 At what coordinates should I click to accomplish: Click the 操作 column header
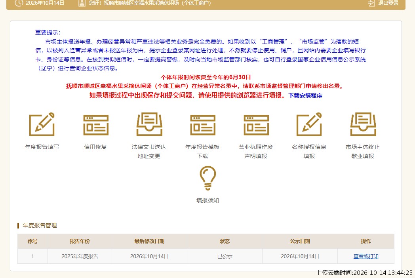(366, 241)
